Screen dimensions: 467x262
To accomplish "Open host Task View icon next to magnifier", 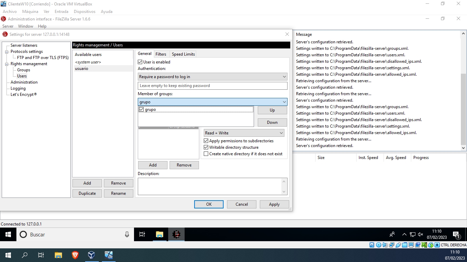I will tap(41, 255).
